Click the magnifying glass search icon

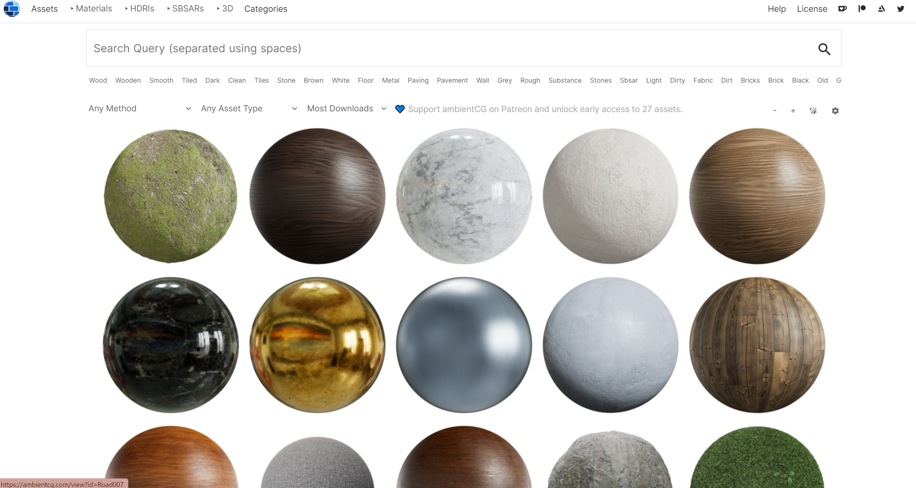[x=824, y=49]
